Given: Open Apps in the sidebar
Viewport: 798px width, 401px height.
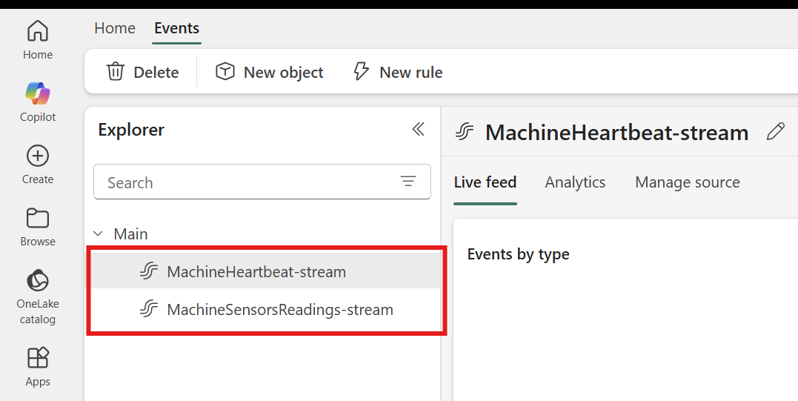Looking at the screenshot, I should 38,367.
